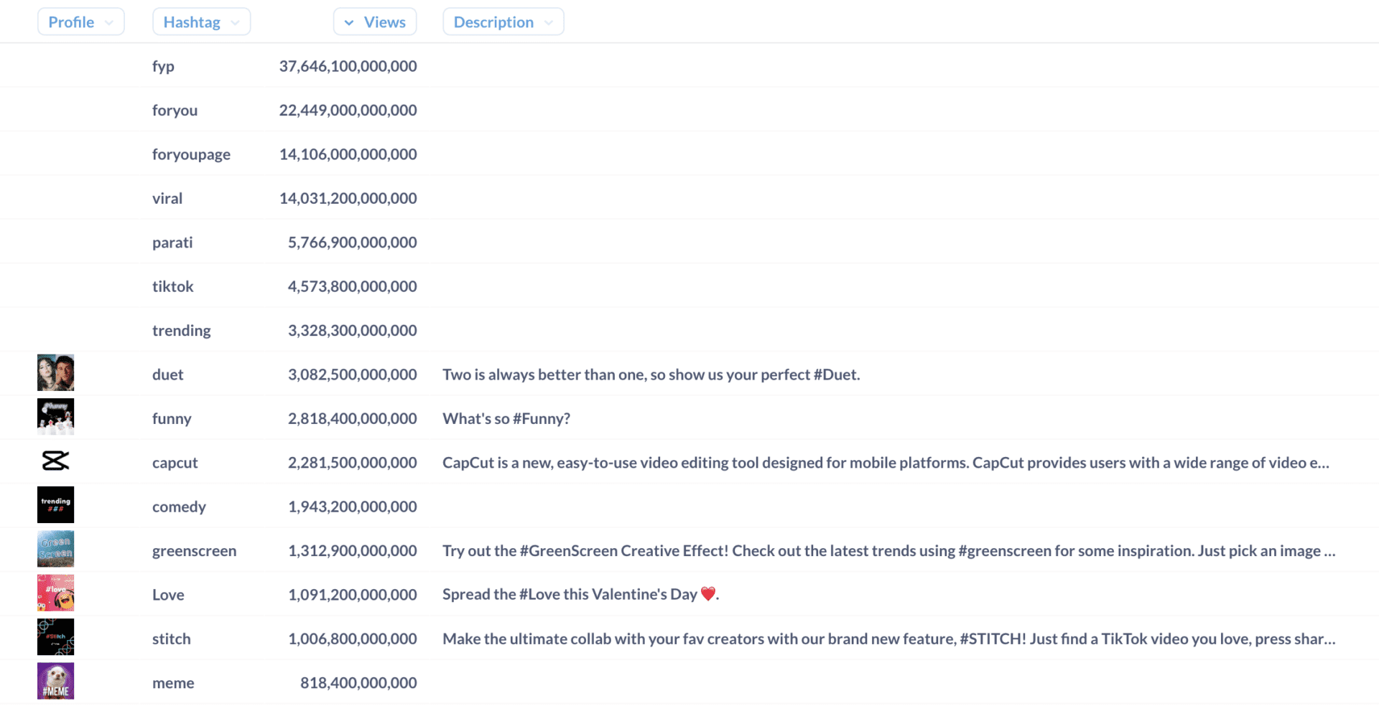Click the #STITCH ultimate collab description

[889, 639]
